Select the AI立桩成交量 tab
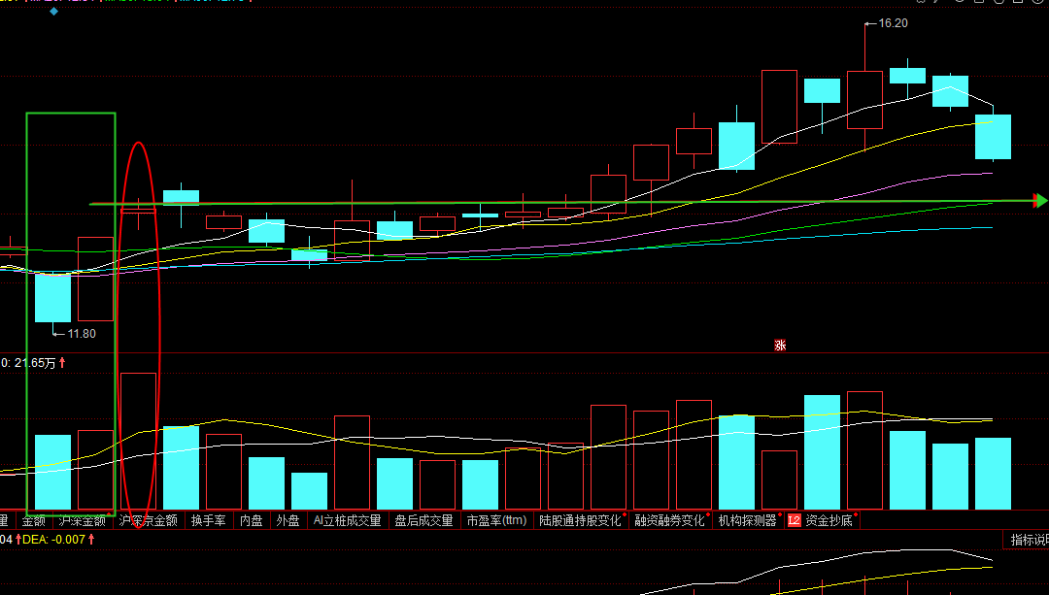 click(347, 520)
